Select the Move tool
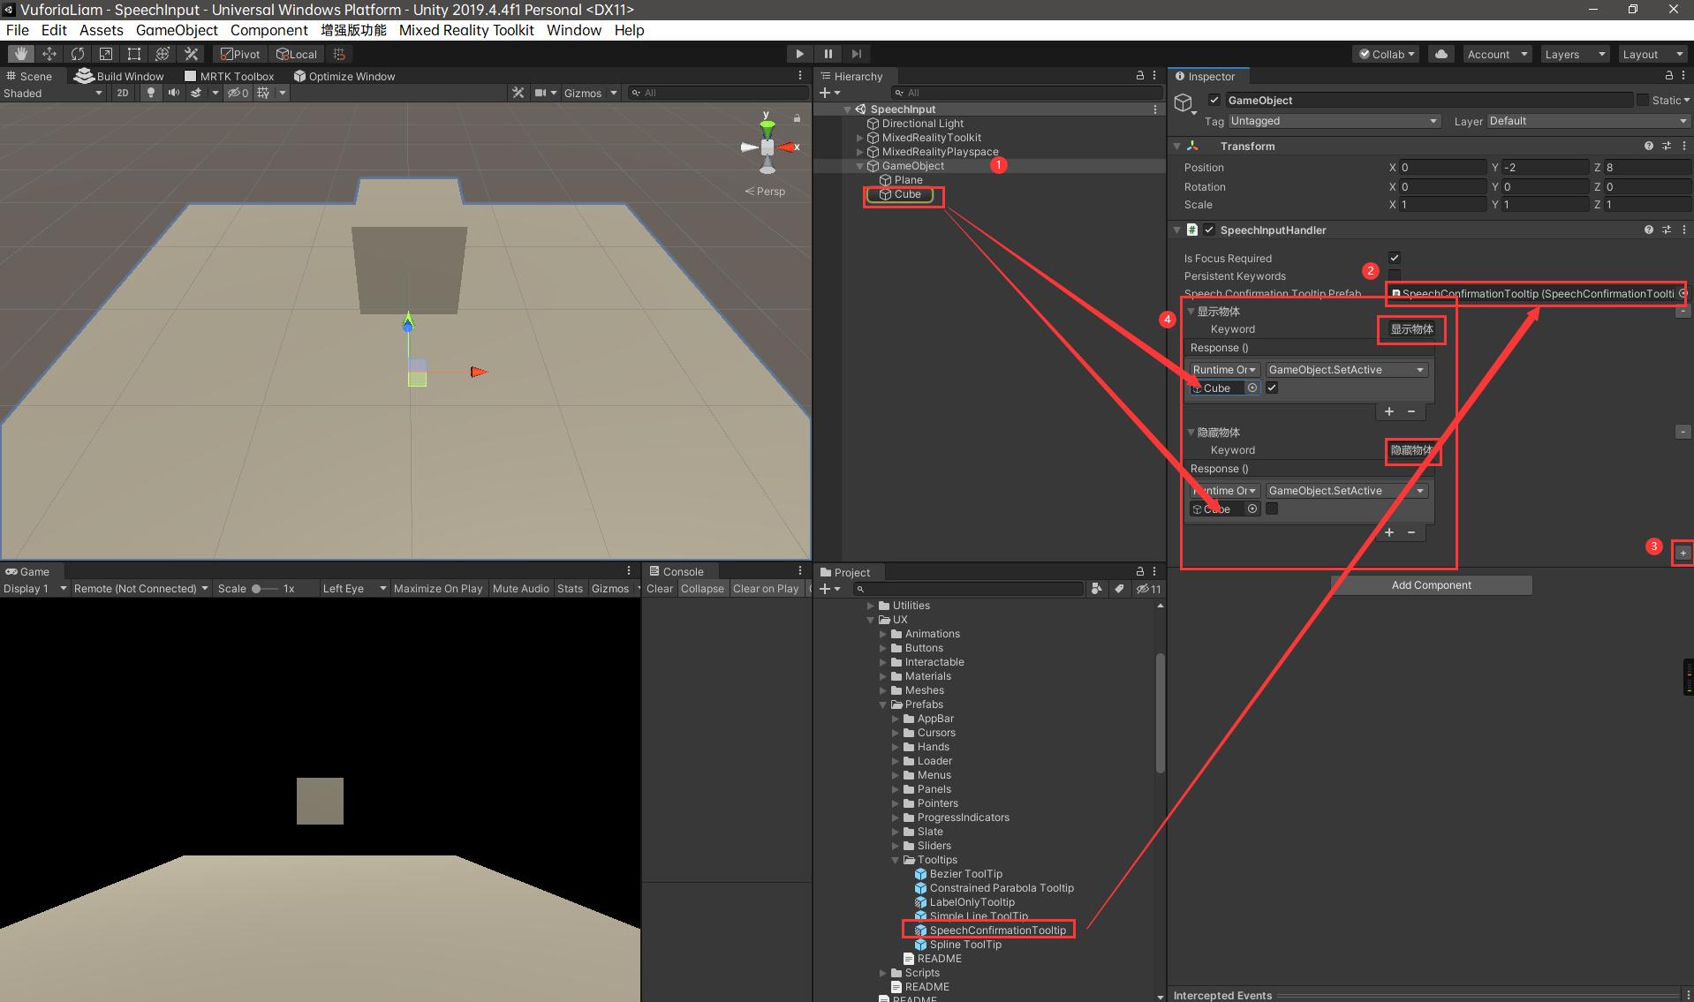Image resolution: width=1694 pixels, height=1002 pixels. click(x=49, y=54)
